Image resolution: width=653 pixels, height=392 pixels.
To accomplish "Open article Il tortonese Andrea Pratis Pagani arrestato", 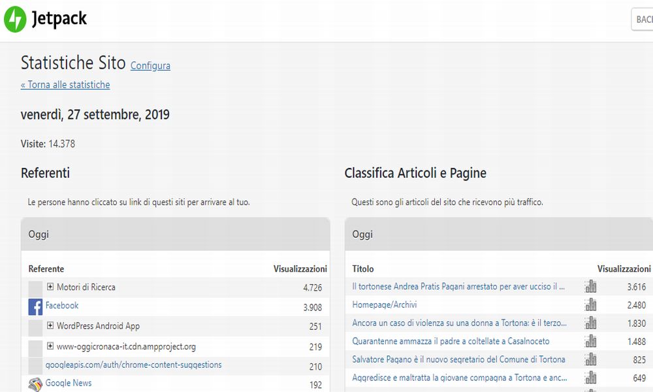I will (x=458, y=286).
